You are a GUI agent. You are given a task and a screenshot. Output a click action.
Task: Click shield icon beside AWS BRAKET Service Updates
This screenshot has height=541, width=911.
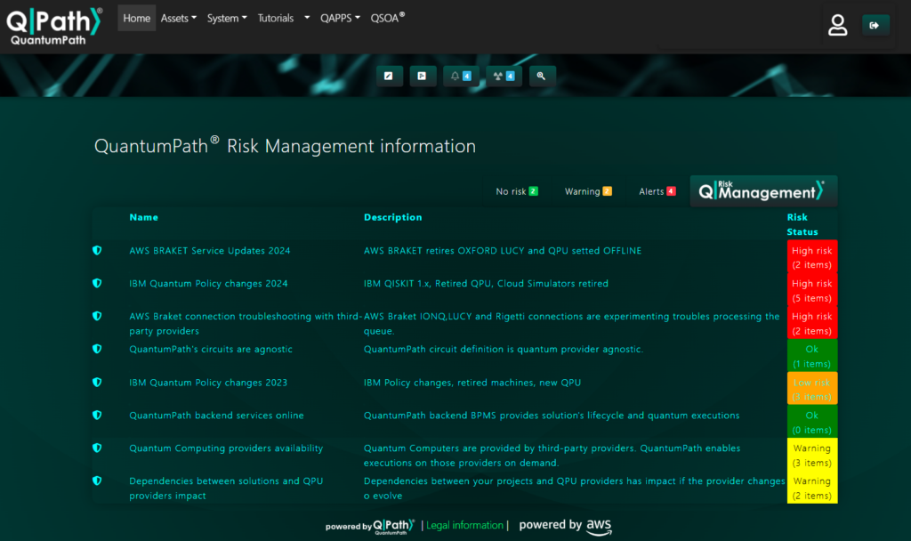(97, 251)
